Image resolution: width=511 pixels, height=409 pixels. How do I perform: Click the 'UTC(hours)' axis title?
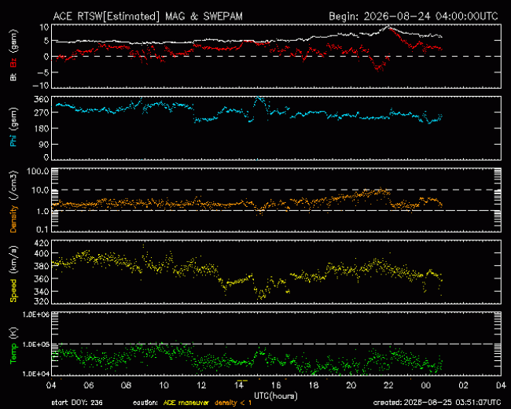[x=276, y=396]
